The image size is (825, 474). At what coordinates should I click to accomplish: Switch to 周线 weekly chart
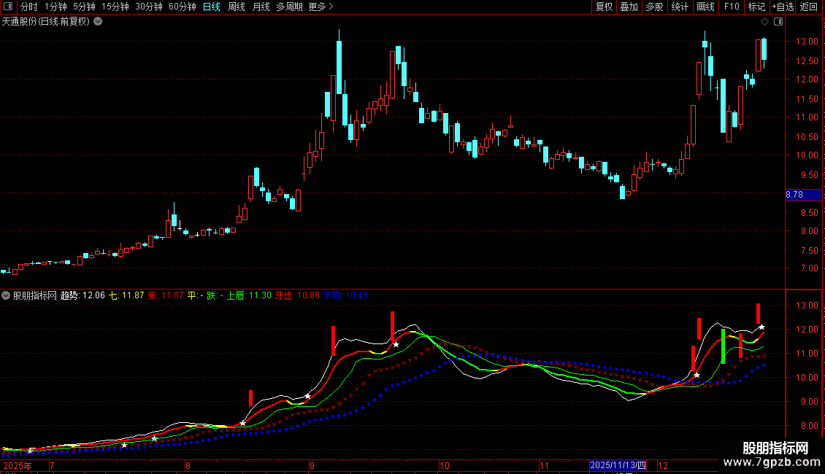coord(237,7)
